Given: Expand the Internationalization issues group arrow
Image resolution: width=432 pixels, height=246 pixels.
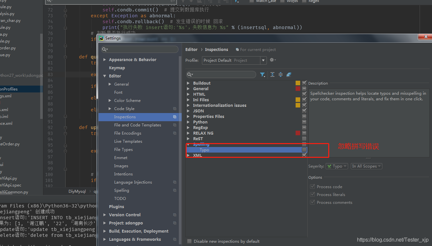Looking at the screenshot, I should pyautogui.click(x=188, y=105).
